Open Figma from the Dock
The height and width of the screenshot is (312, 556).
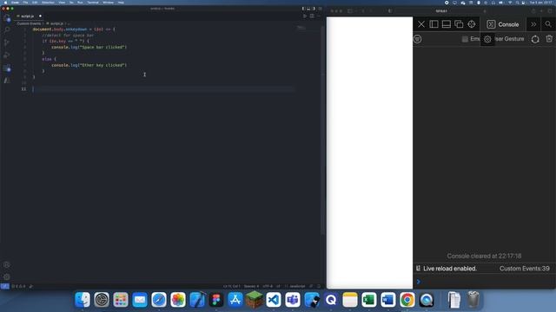pyautogui.click(x=216, y=300)
